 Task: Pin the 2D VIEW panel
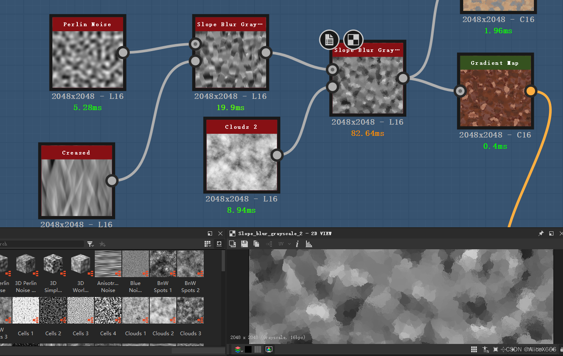pos(541,233)
